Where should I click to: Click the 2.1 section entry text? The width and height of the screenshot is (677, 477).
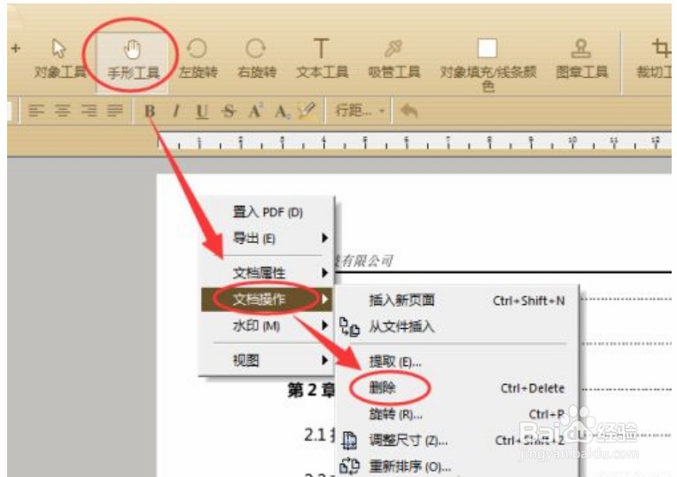click(320, 434)
